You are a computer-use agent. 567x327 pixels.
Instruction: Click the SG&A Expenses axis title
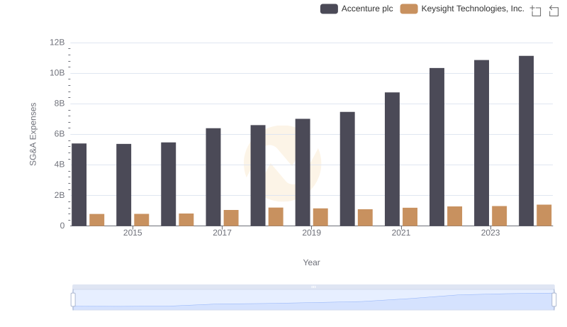click(x=33, y=134)
